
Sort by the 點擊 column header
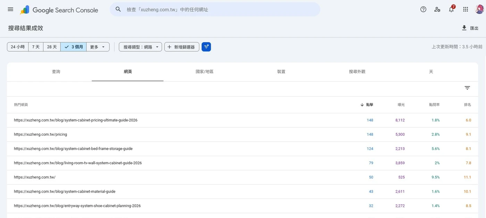tap(367, 104)
